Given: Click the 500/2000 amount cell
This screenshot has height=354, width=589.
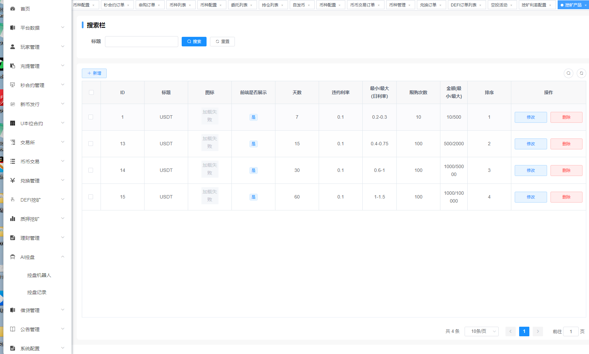Looking at the screenshot, I should (454, 144).
